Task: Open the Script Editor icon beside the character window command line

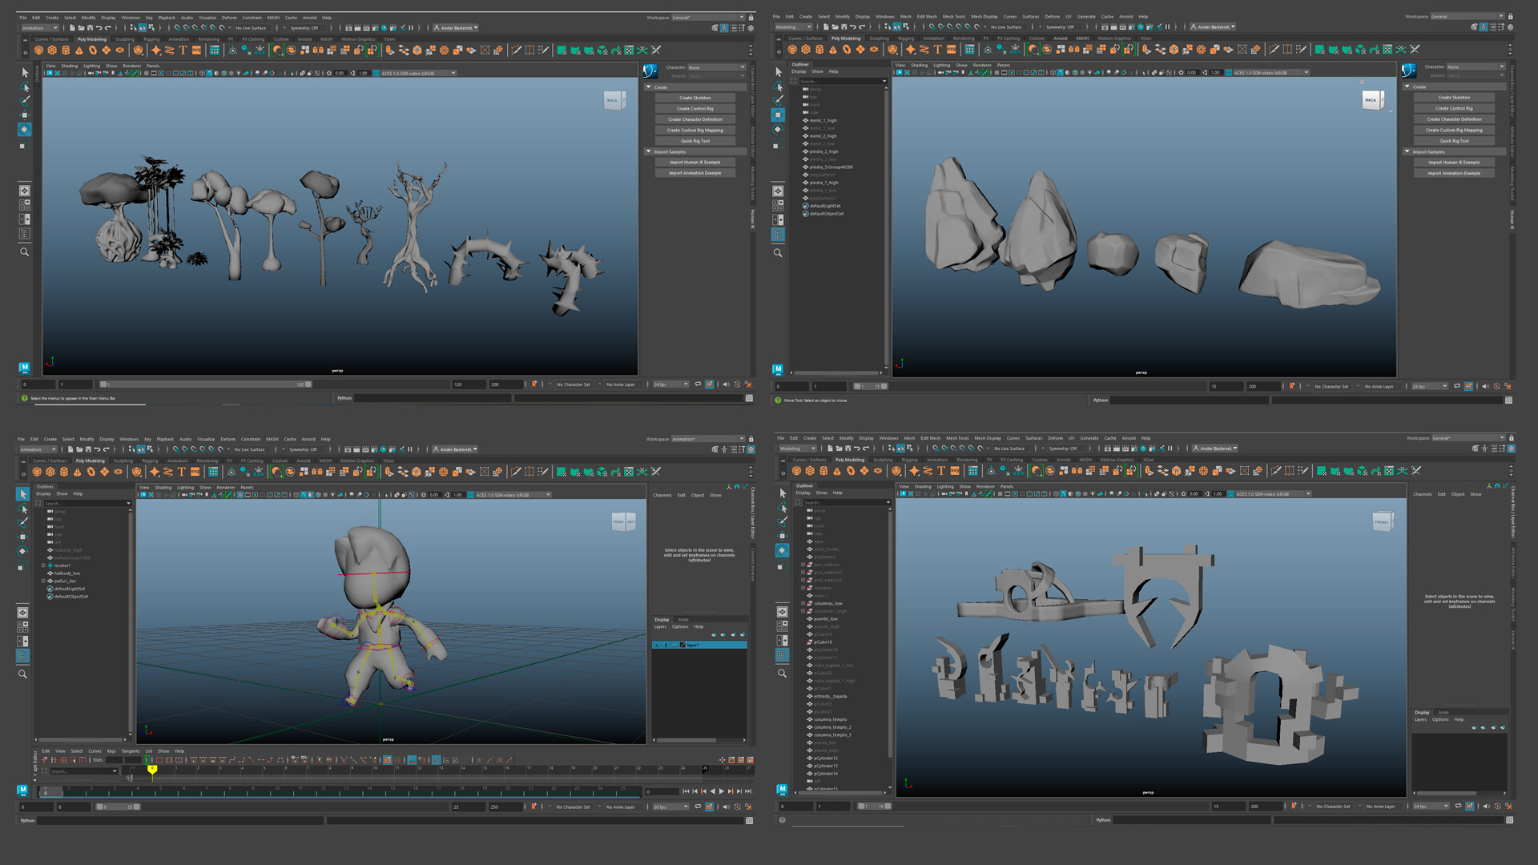Action: [x=749, y=820]
